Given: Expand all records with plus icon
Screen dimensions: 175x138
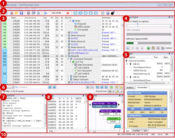Looking at the screenshot, I should point(88,87).
